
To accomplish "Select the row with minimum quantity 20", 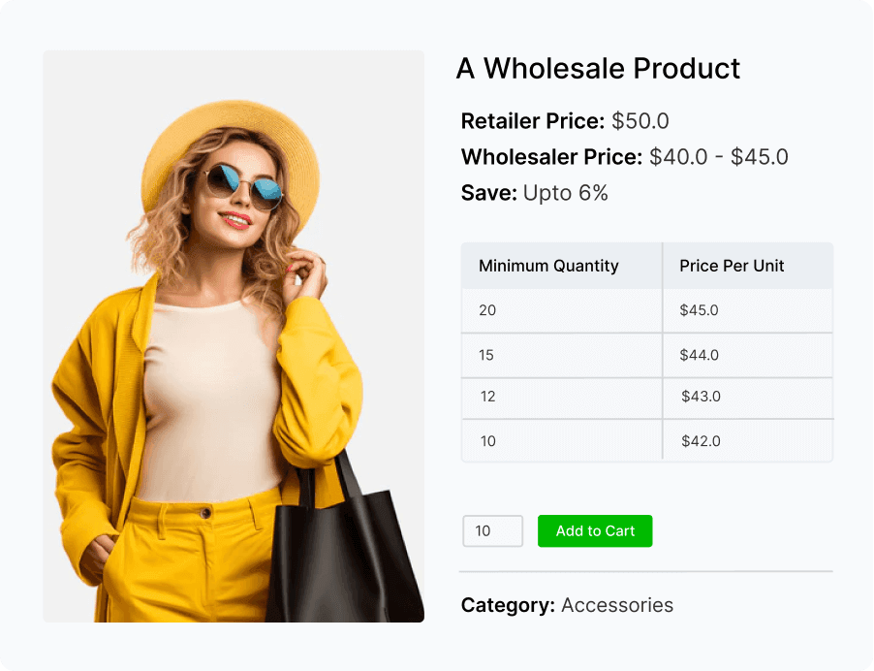I will coord(647,310).
